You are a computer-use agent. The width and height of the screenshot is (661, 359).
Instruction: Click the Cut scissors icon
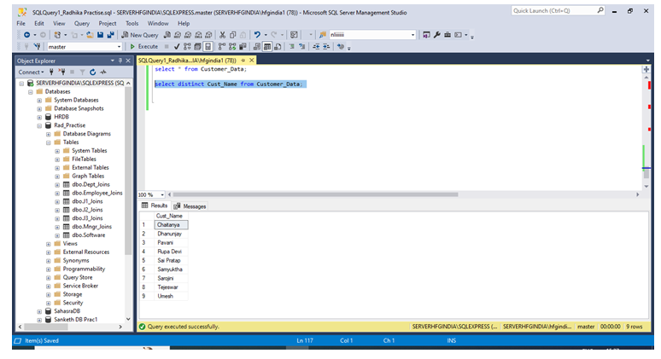click(x=221, y=35)
